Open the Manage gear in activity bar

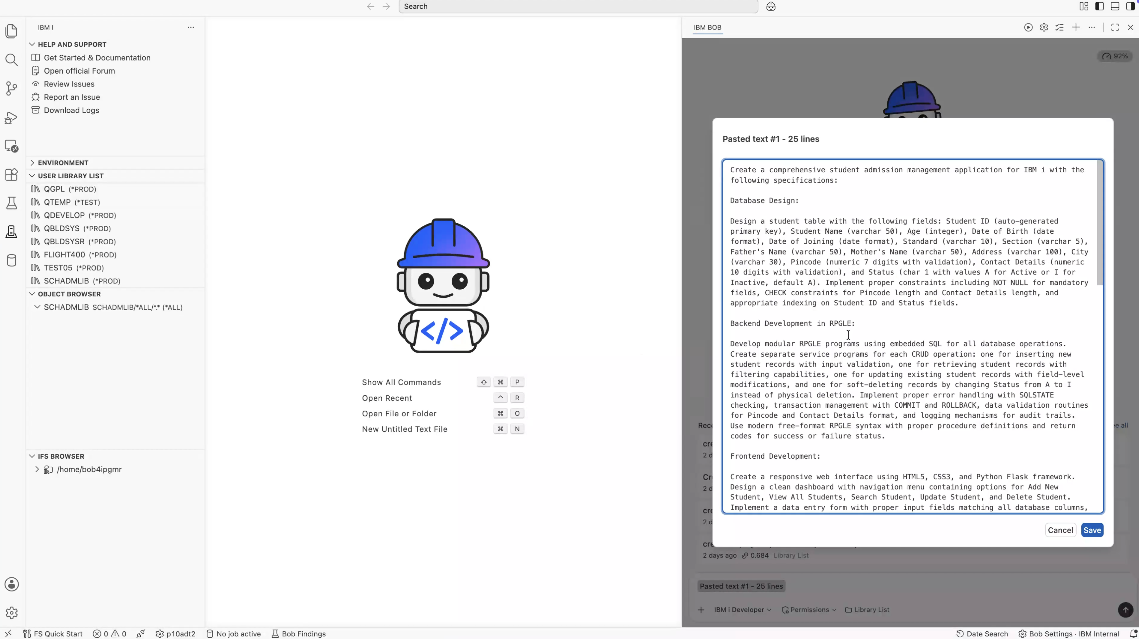(x=12, y=612)
